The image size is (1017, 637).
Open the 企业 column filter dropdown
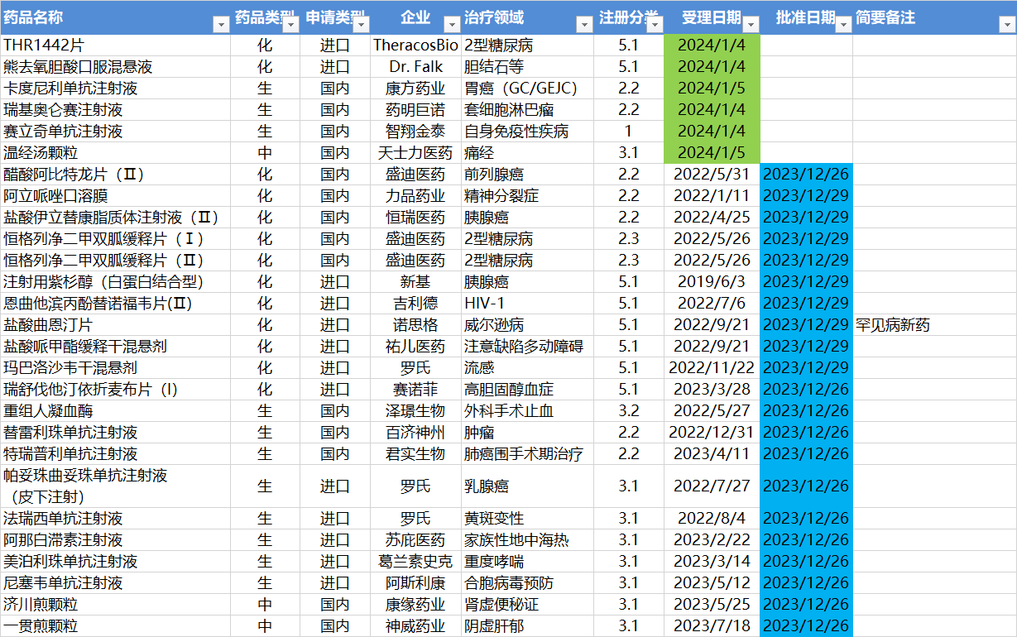[452, 25]
